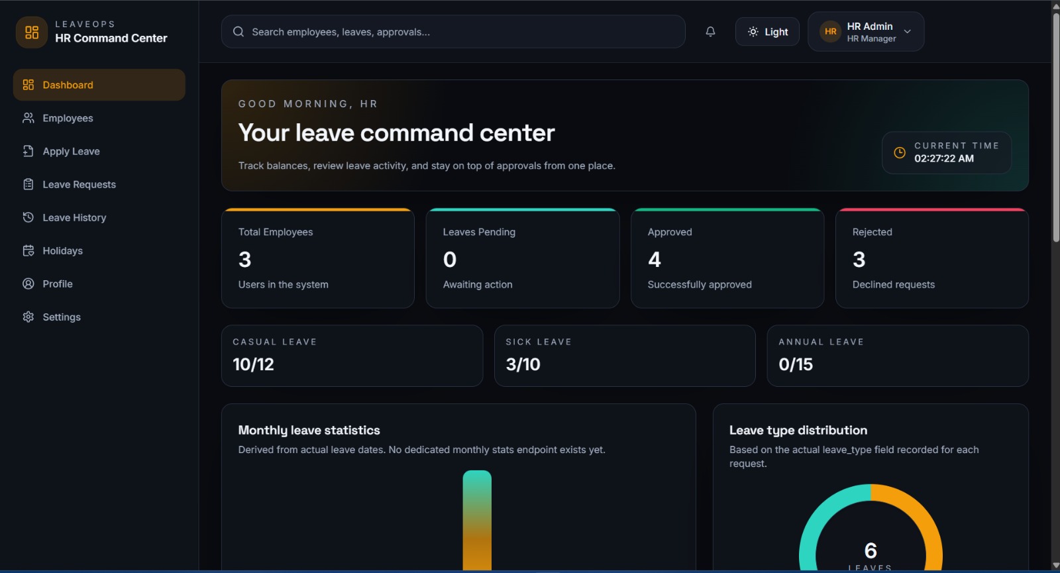Go to Employees page
Viewport: 1060px width, 573px height.
99,118
